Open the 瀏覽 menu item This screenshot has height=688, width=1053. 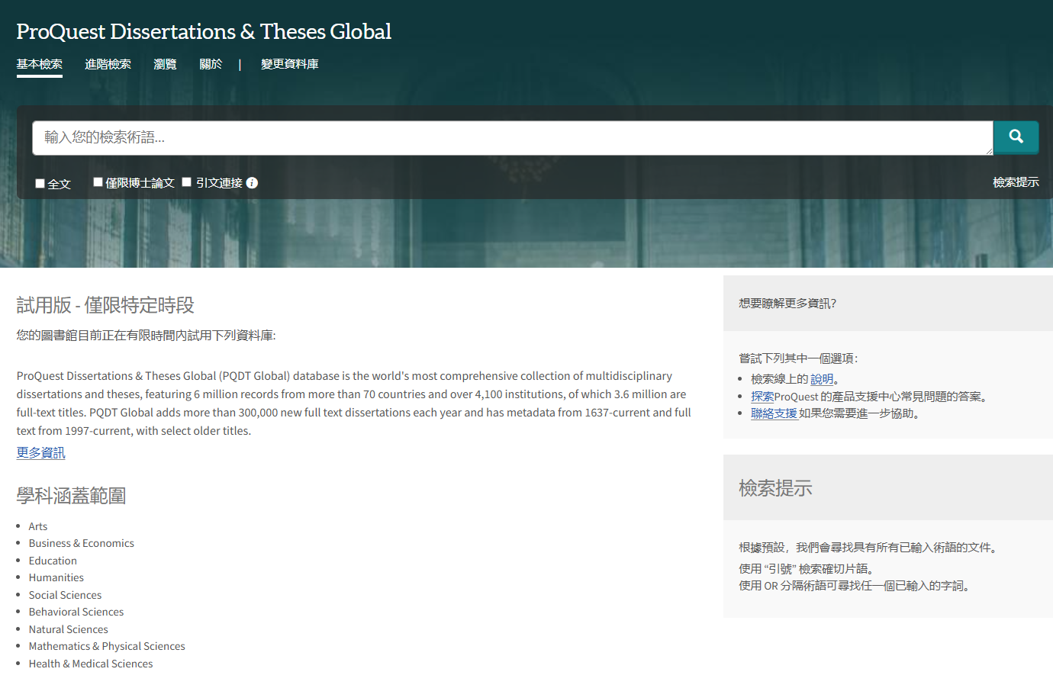click(x=165, y=64)
